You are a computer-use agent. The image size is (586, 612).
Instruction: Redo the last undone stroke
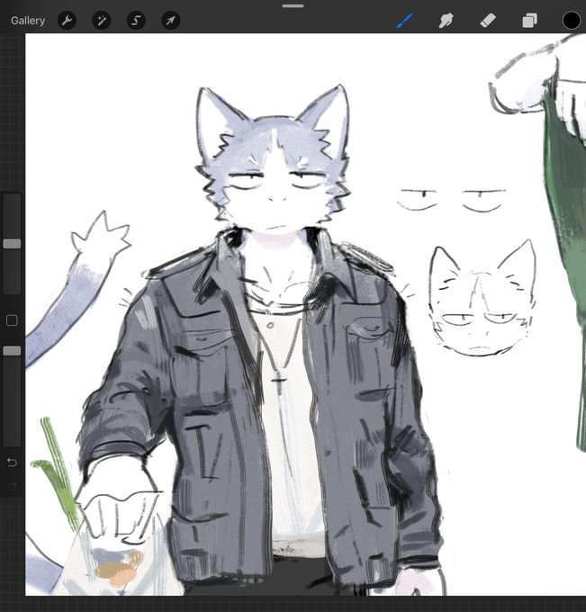(12, 486)
